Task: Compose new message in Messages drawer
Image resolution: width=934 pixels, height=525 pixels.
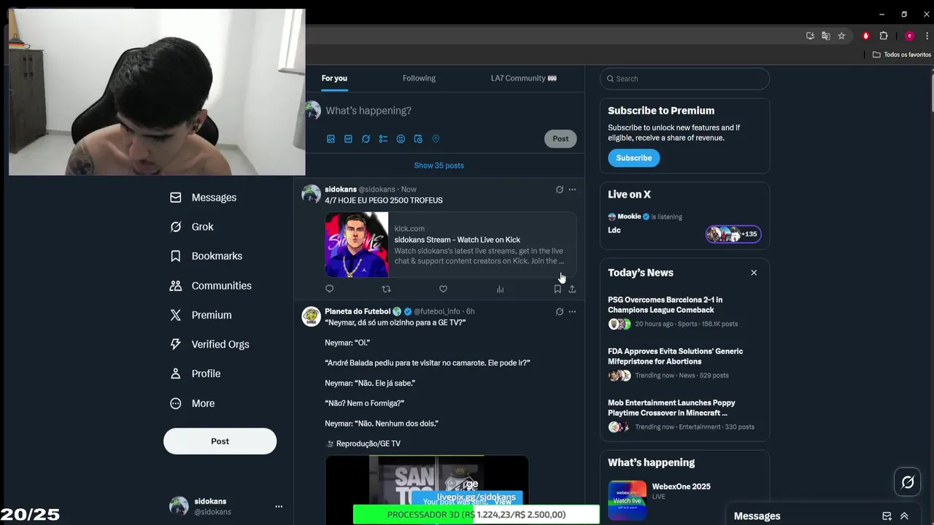Action: click(887, 516)
